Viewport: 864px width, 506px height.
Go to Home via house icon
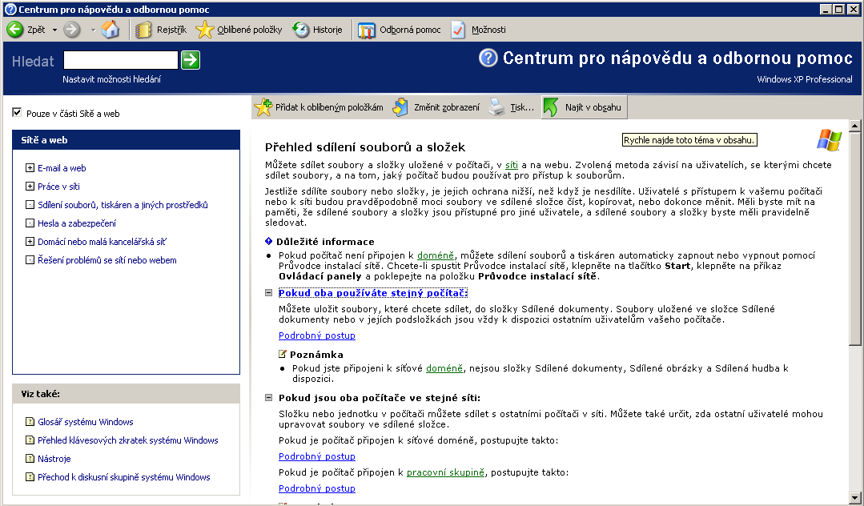tap(111, 29)
